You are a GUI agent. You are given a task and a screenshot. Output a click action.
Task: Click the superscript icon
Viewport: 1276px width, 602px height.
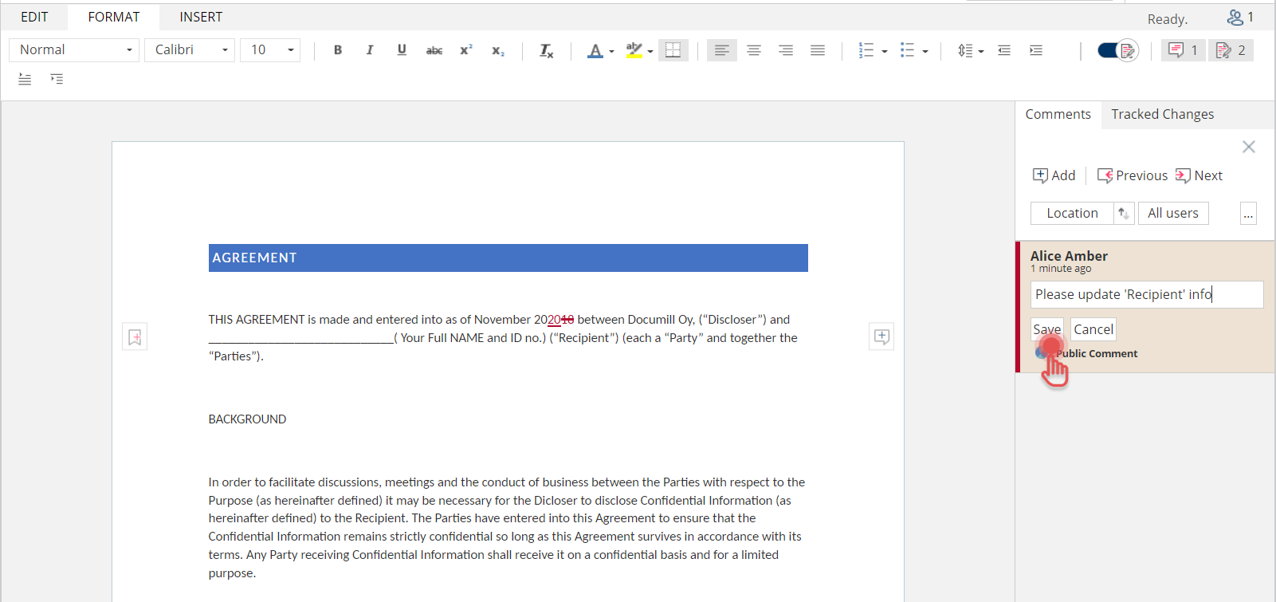click(x=466, y=50)
